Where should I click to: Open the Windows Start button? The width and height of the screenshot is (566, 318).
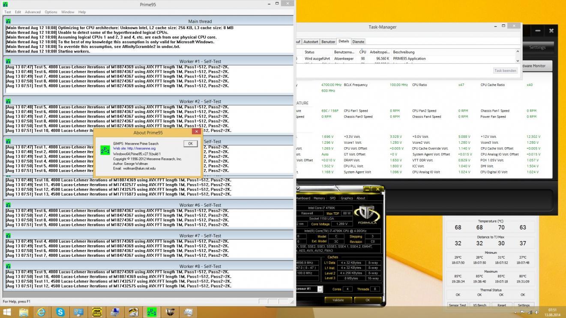[x=7, y=312]
